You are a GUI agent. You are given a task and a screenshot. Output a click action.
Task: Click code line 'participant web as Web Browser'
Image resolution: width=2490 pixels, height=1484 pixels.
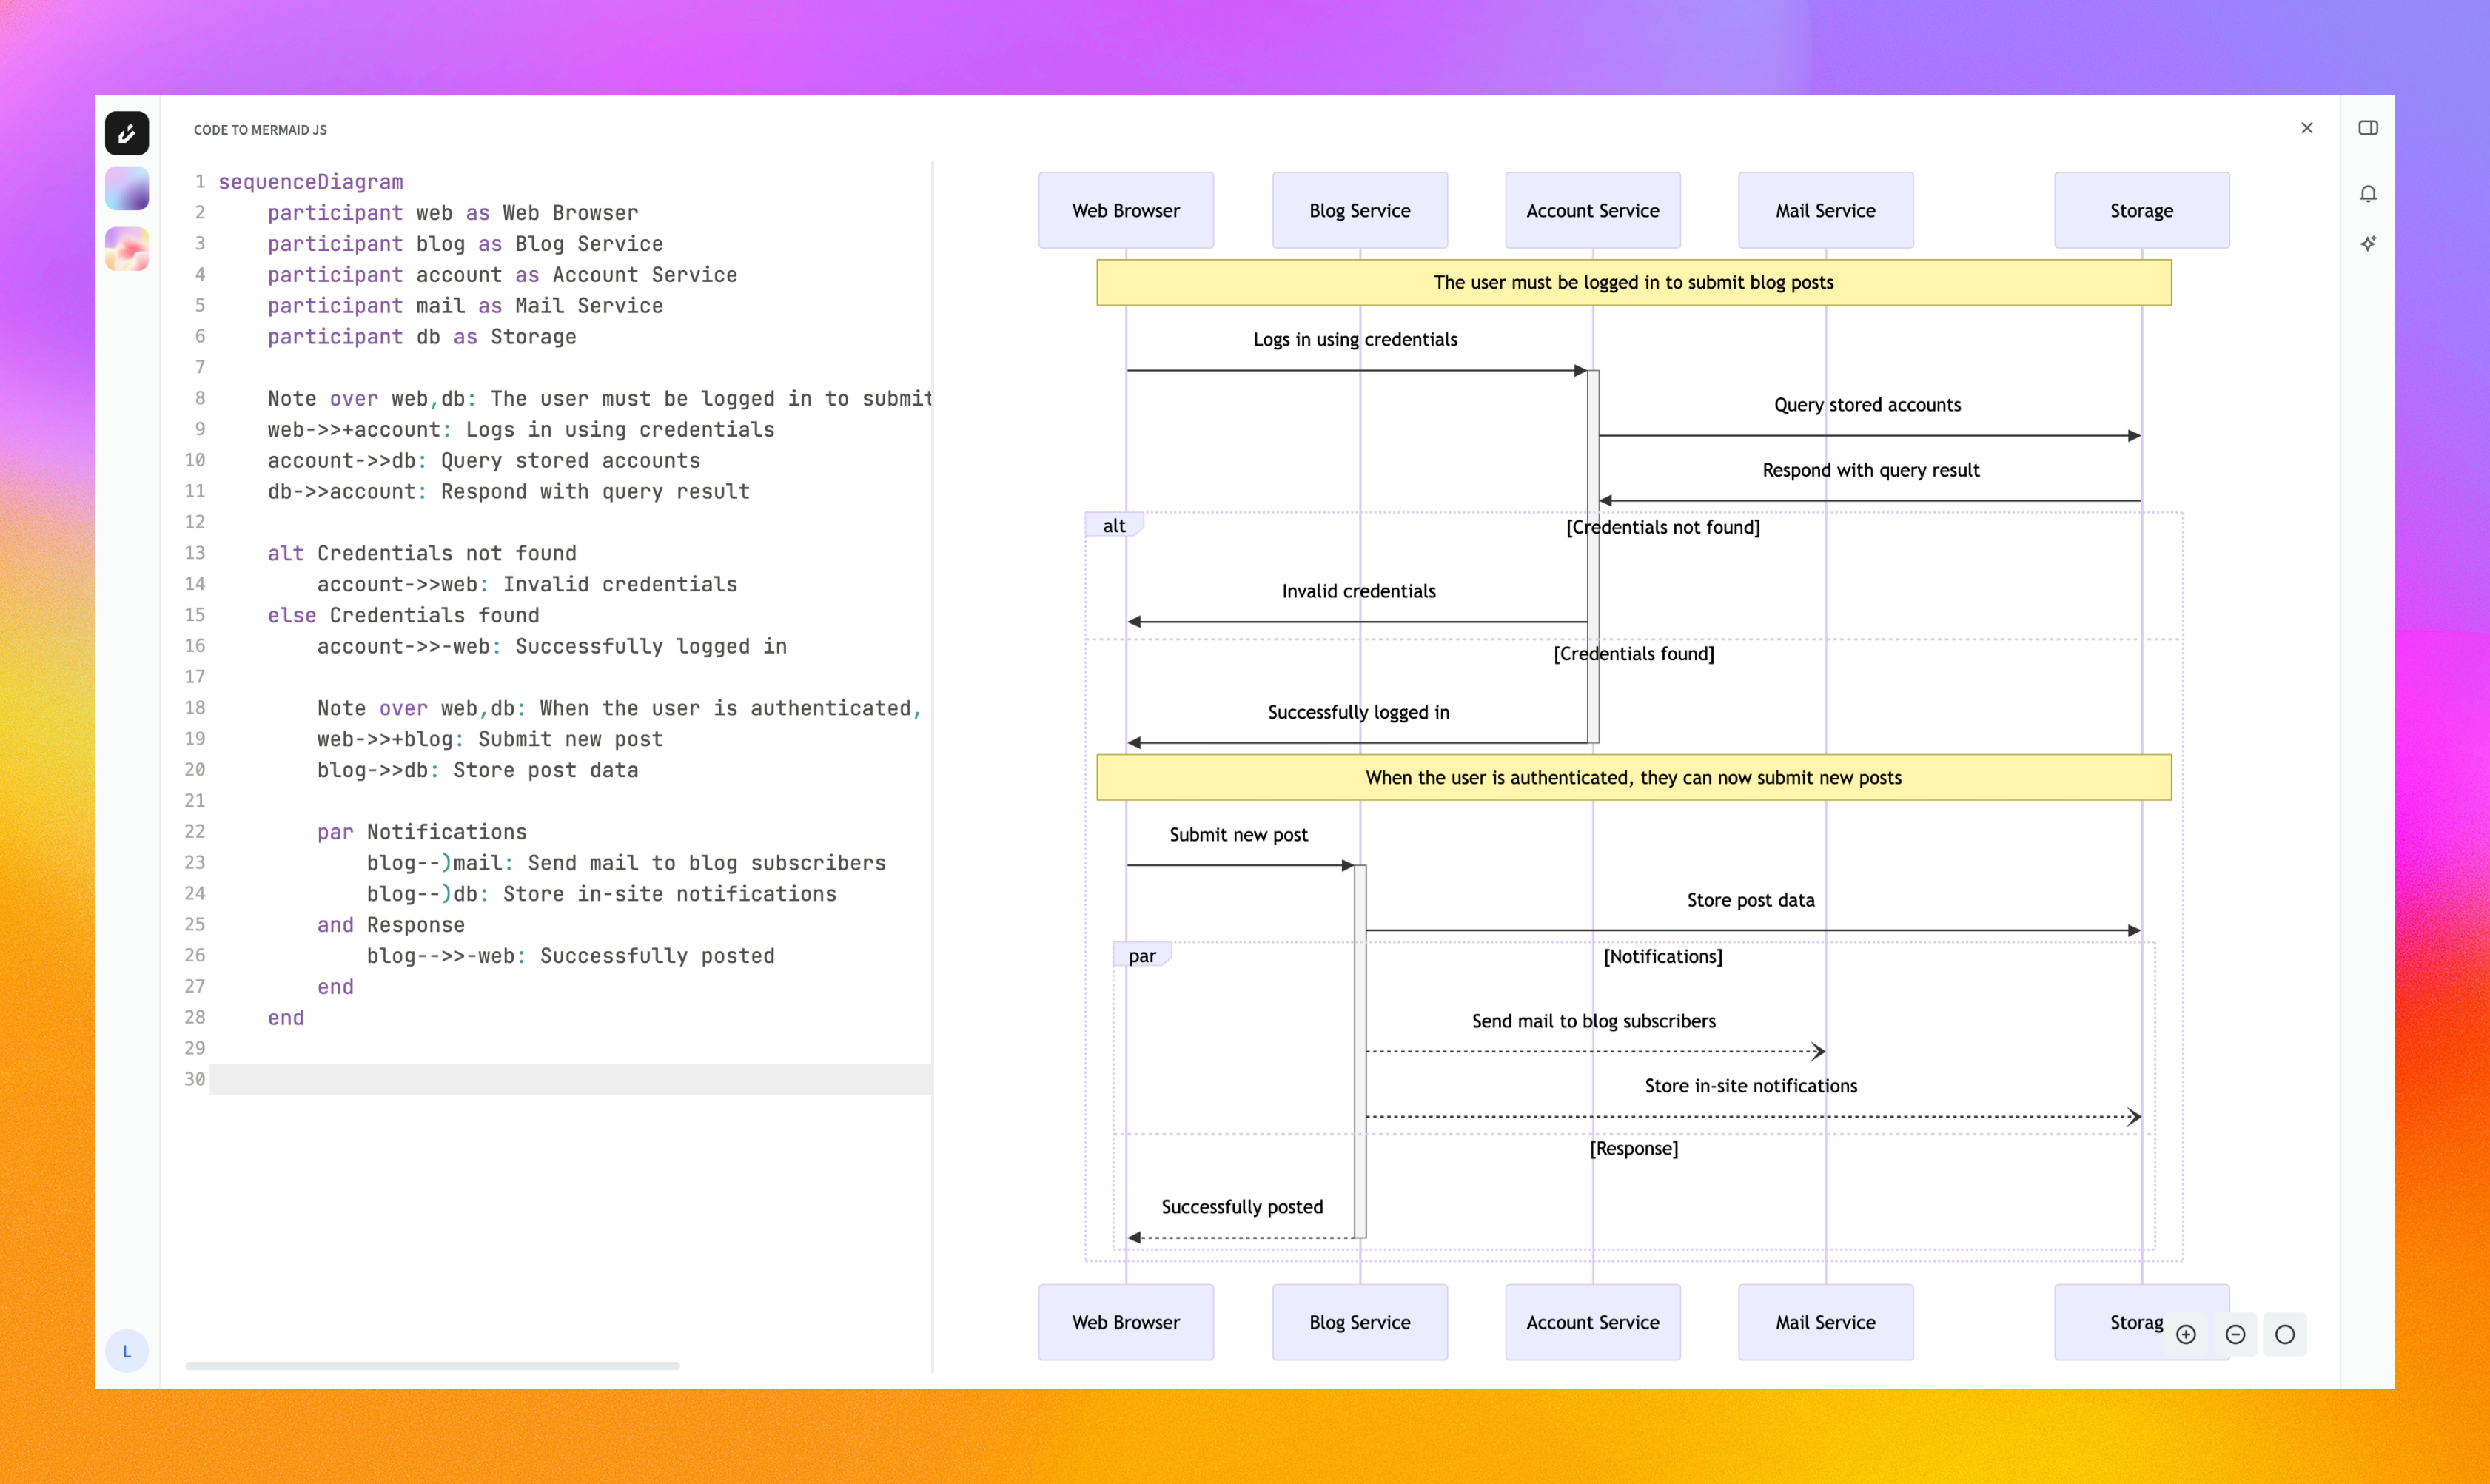click(452, 213)
